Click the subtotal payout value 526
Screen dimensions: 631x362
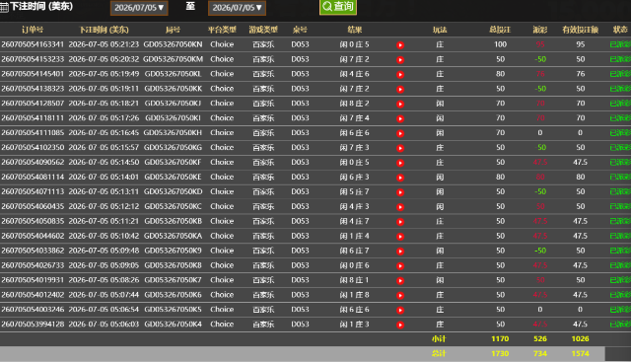(540, 339)
